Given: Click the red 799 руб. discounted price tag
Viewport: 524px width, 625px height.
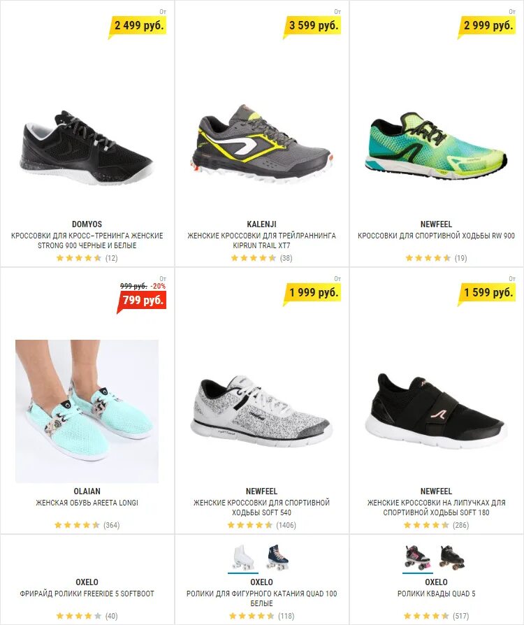Looking at the screenshot, I should click(x=141, y=301).
